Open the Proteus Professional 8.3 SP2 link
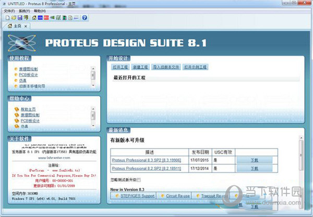313x217 pixels. click(147, 160)
